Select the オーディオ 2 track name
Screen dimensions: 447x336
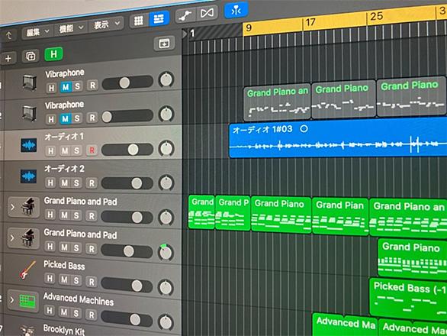[x=64, y=169]
